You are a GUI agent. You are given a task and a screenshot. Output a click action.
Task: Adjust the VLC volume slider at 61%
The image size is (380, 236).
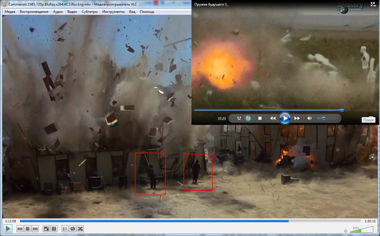(x=362, y=230)
